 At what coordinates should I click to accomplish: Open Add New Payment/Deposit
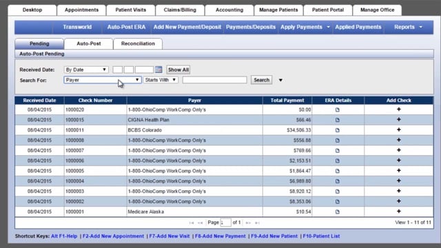[187, 27]
